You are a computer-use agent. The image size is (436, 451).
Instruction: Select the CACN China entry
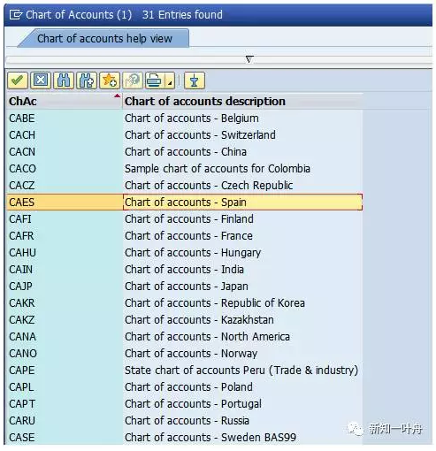(184, 152)
